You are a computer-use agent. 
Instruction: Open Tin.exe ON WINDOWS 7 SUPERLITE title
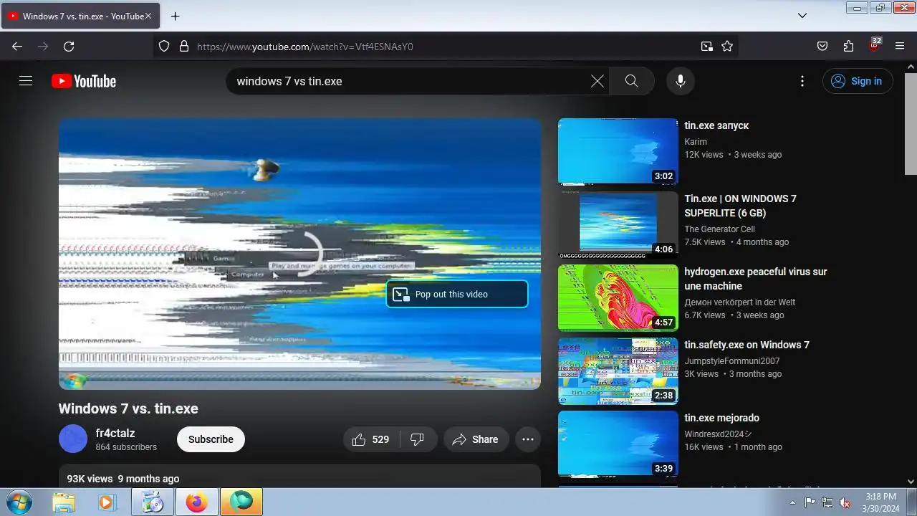(x=740, y=206)
